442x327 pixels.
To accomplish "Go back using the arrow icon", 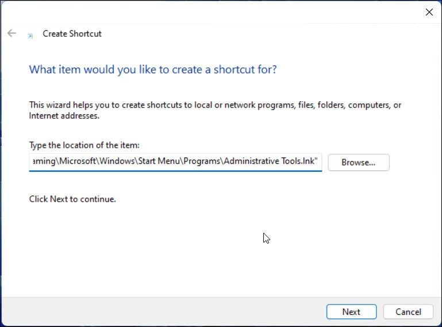I will tap(11, 33).
